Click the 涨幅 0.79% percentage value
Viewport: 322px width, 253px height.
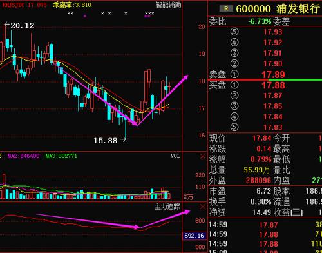[261, 159]
